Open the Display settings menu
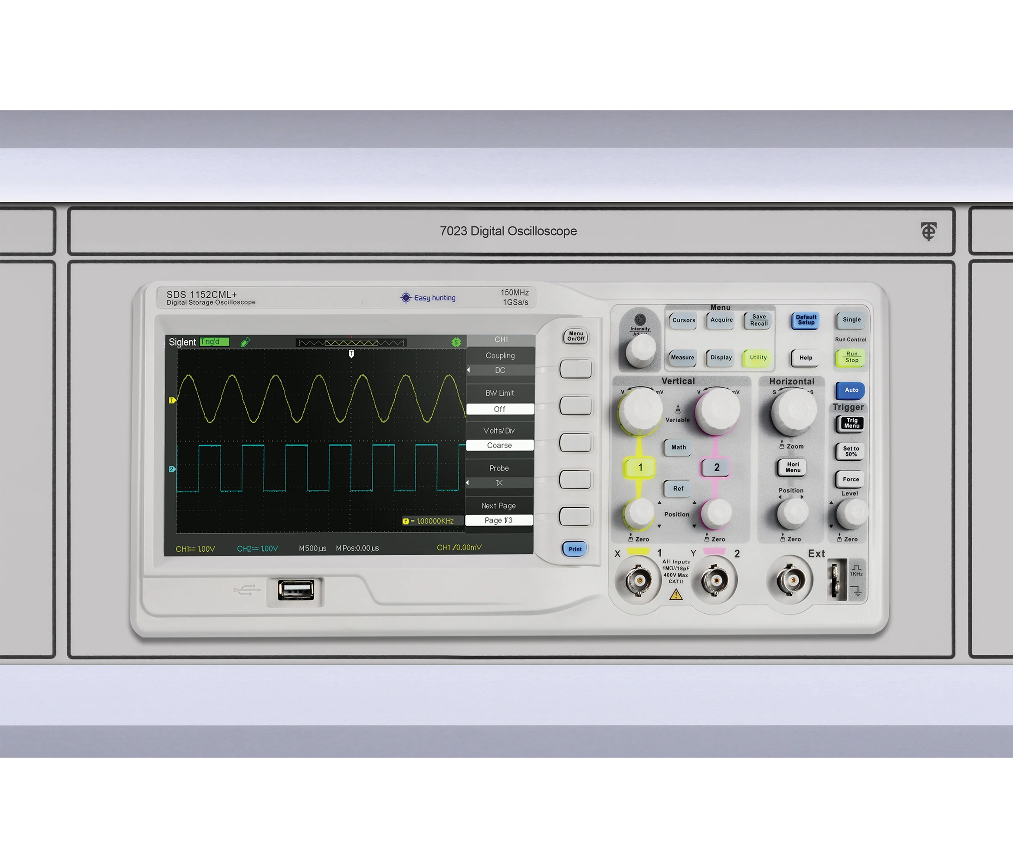The width and height of the screenshot is (1013, 868). pyautogui.click(x=720, y=358)
